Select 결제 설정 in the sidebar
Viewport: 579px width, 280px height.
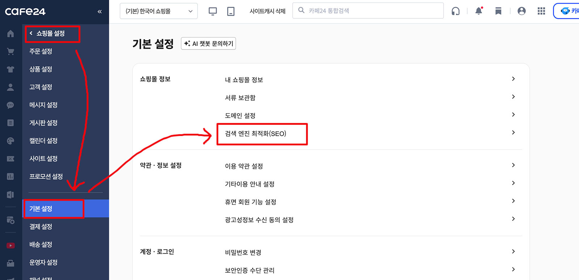(x=41, y=227)
